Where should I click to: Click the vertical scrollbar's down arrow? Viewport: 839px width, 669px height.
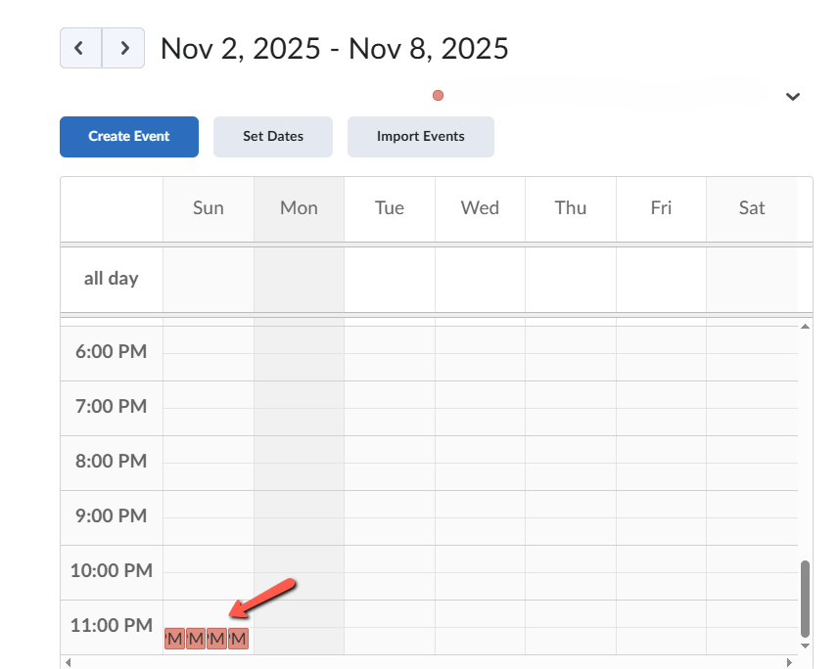tap(805, 647)
